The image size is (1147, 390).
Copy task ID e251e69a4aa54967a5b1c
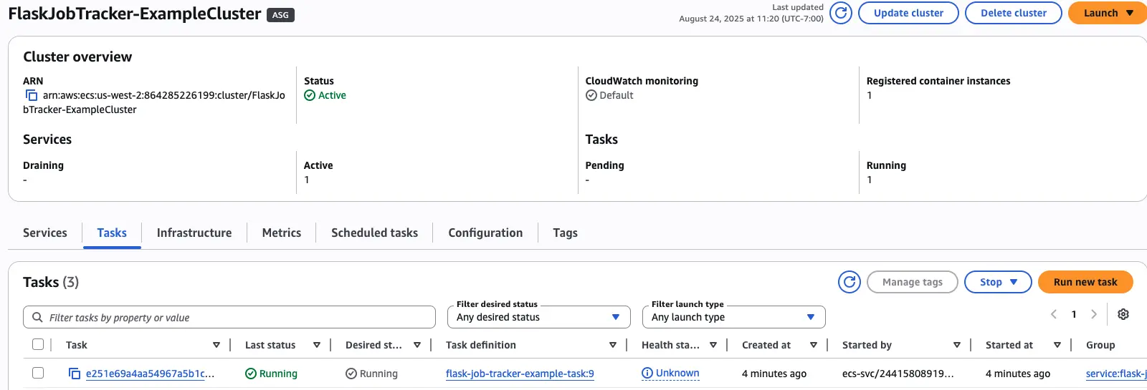click(75, 374)
